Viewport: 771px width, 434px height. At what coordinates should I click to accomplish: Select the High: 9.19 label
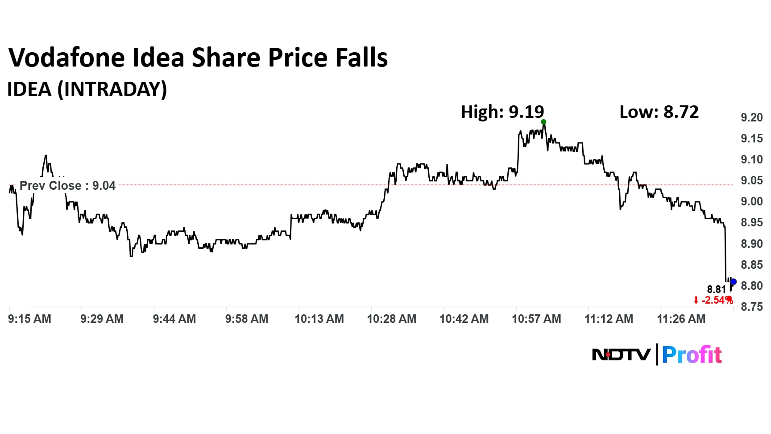[x=502, y=112]
